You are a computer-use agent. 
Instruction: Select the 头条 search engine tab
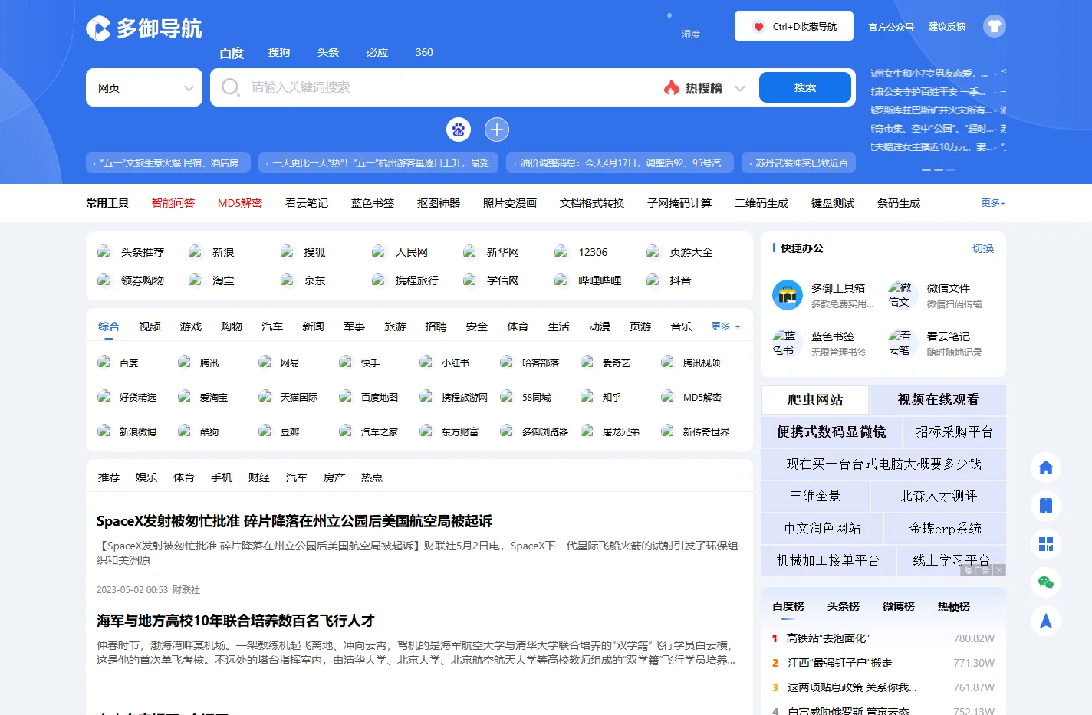click(328, 52)
